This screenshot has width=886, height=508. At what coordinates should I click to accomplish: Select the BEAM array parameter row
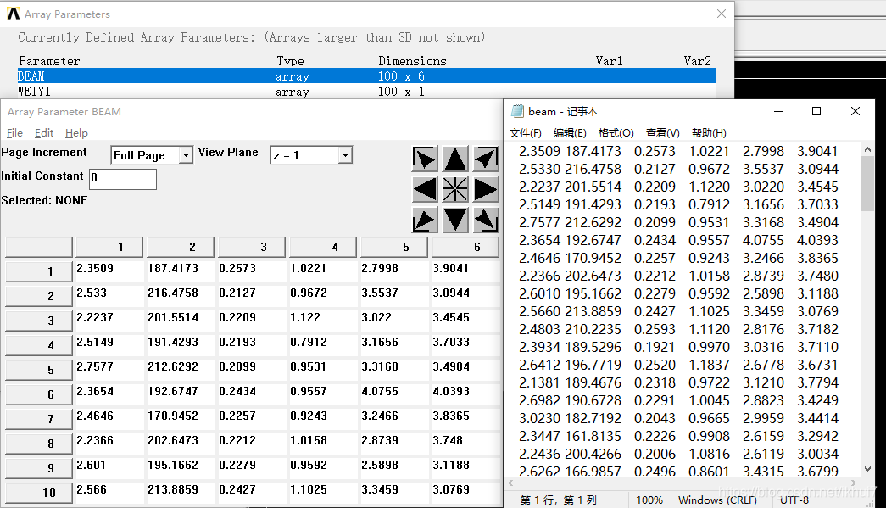367,75
